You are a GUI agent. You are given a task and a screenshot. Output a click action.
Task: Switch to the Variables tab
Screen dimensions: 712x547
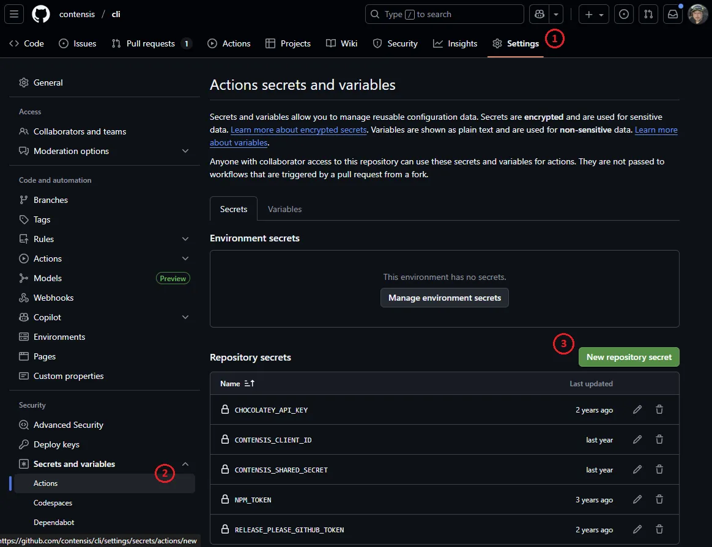click(284, 209)
